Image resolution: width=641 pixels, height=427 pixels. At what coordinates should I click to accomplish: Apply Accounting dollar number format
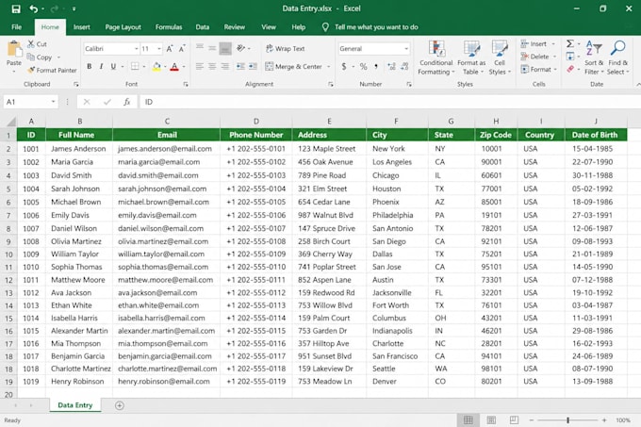click(x=344, y=66)
